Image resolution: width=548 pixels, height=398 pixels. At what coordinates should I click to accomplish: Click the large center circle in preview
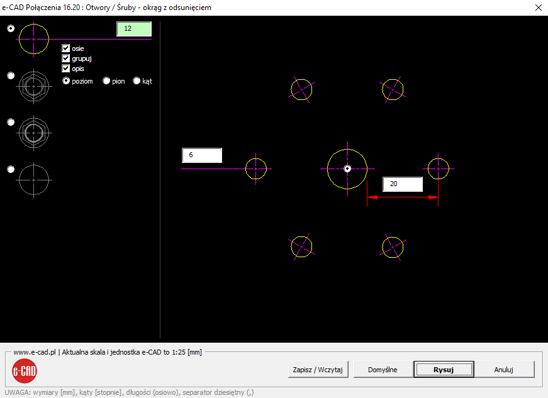click(347, 169)
